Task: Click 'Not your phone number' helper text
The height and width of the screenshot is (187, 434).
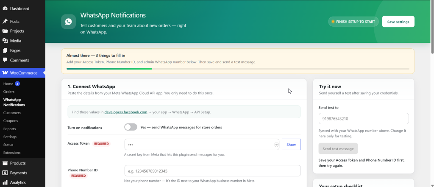Action: click(189, 181)
